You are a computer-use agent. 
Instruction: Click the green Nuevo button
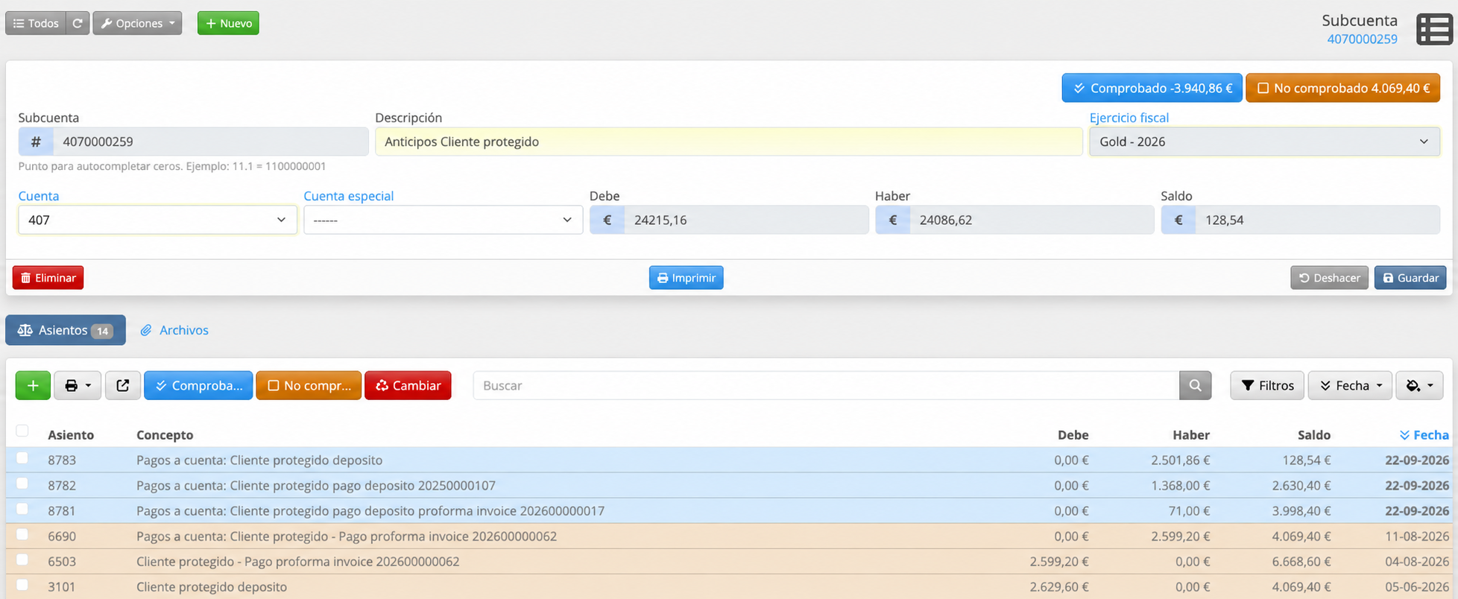(228, 23)
